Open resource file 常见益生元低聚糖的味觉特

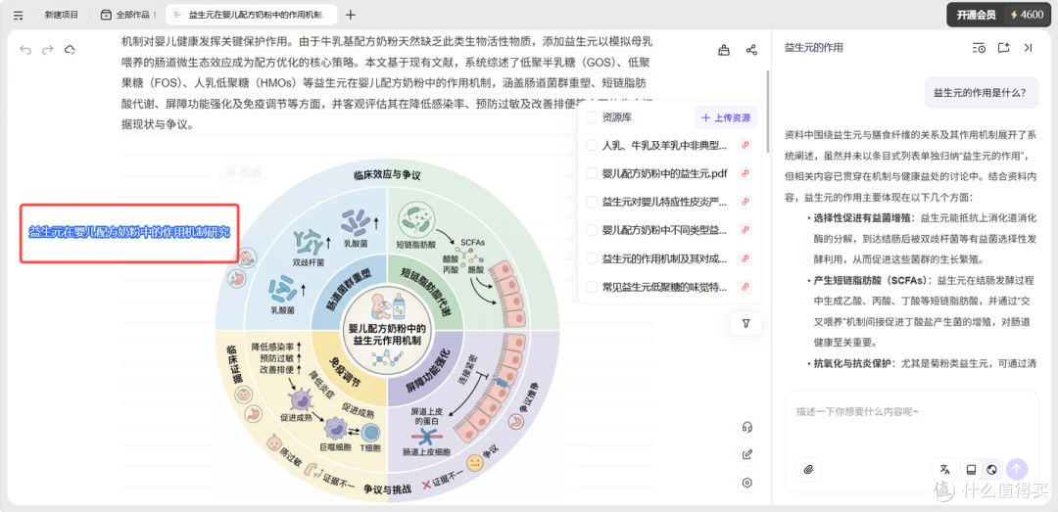tap(664, 287)
